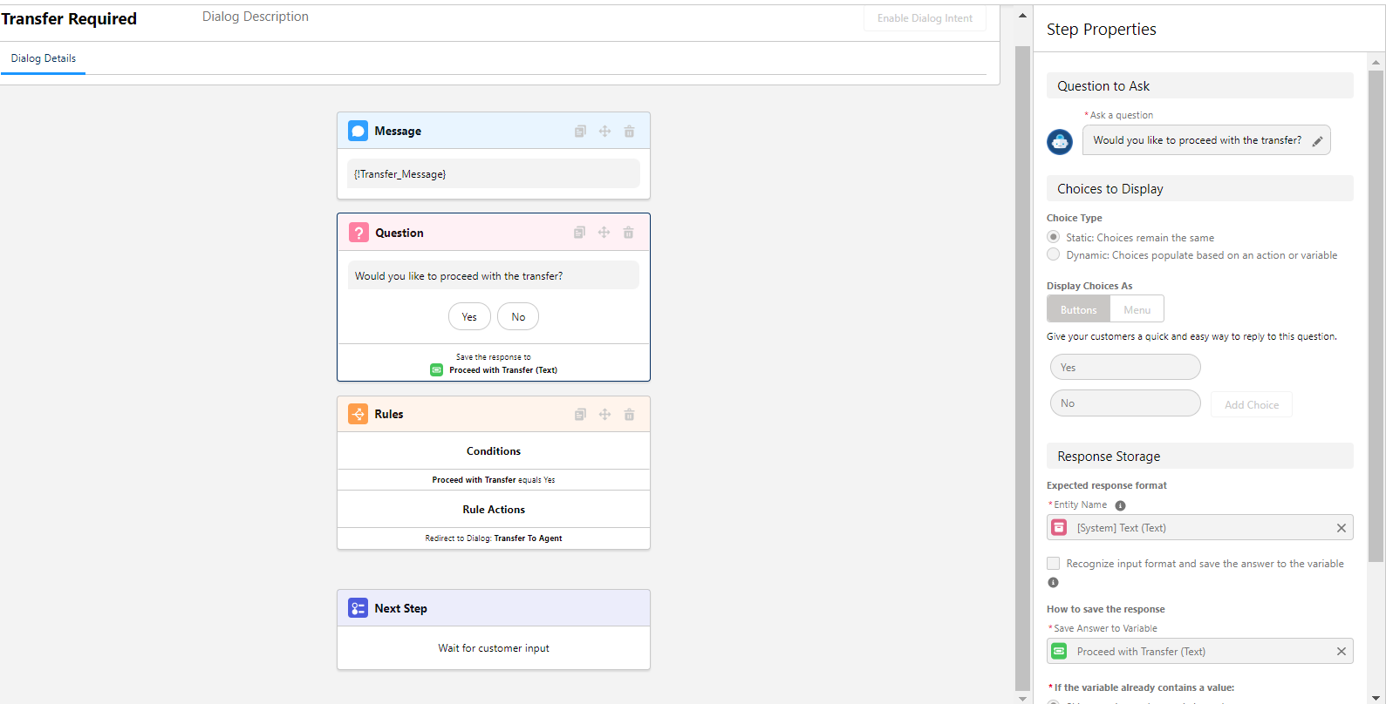Click the Add Choice button
Screen dimensions: 1386x704
[1251, 404]
